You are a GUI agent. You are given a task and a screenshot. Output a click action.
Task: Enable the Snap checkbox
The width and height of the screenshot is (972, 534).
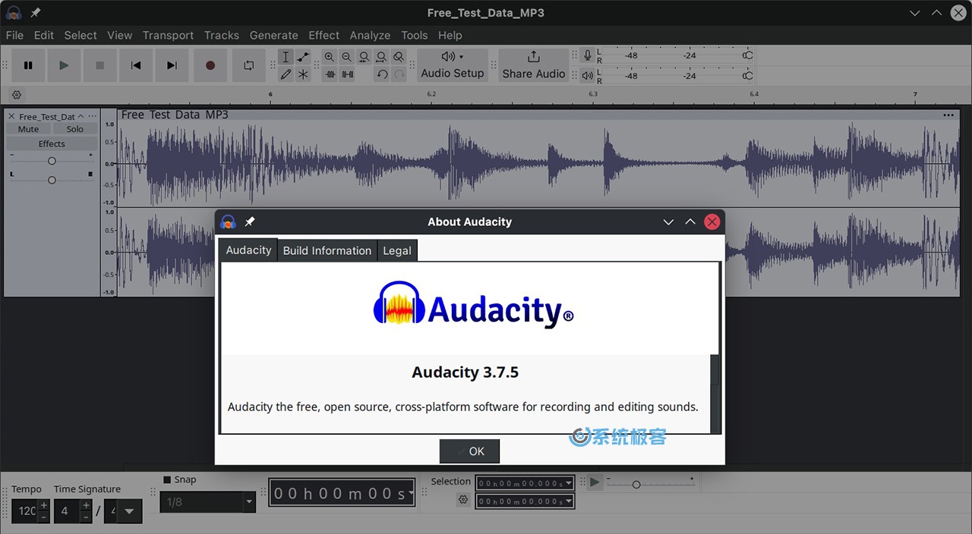(167, 479)
